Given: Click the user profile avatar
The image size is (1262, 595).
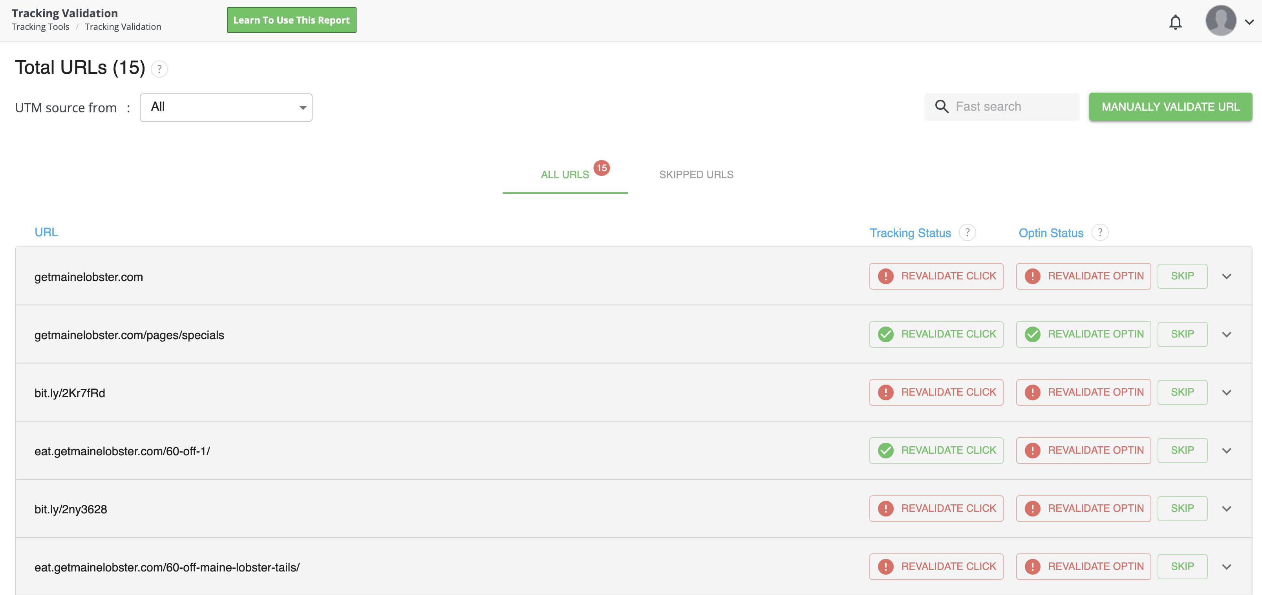Looking at the screenshot, I should tap(1220, 20).
